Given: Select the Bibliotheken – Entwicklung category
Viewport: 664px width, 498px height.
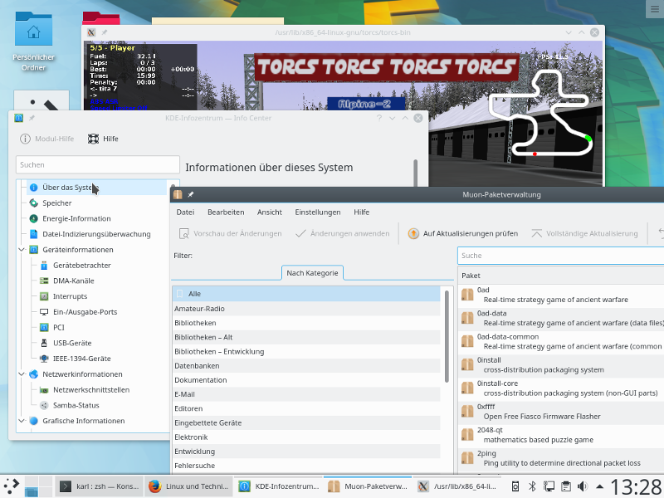Looking at the screenshot, I should (x=306, y=351).
